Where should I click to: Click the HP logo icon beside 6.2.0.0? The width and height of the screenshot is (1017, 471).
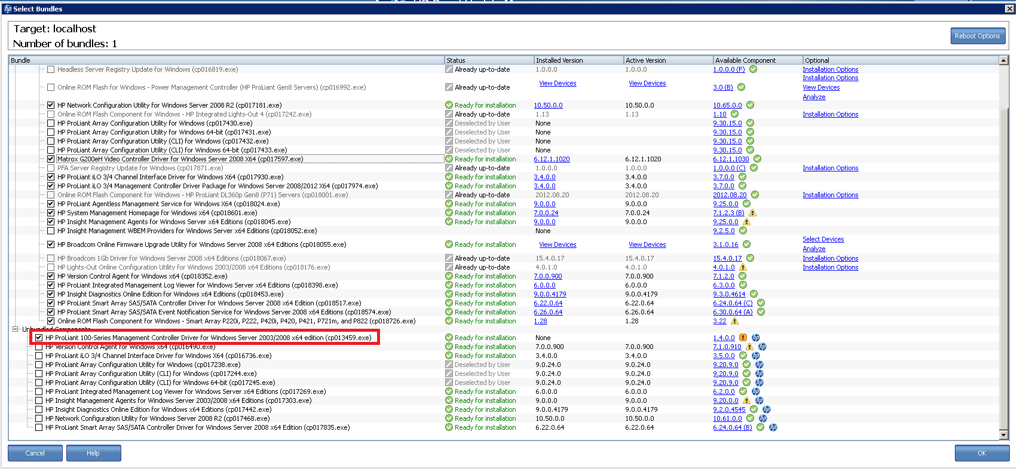755,392
